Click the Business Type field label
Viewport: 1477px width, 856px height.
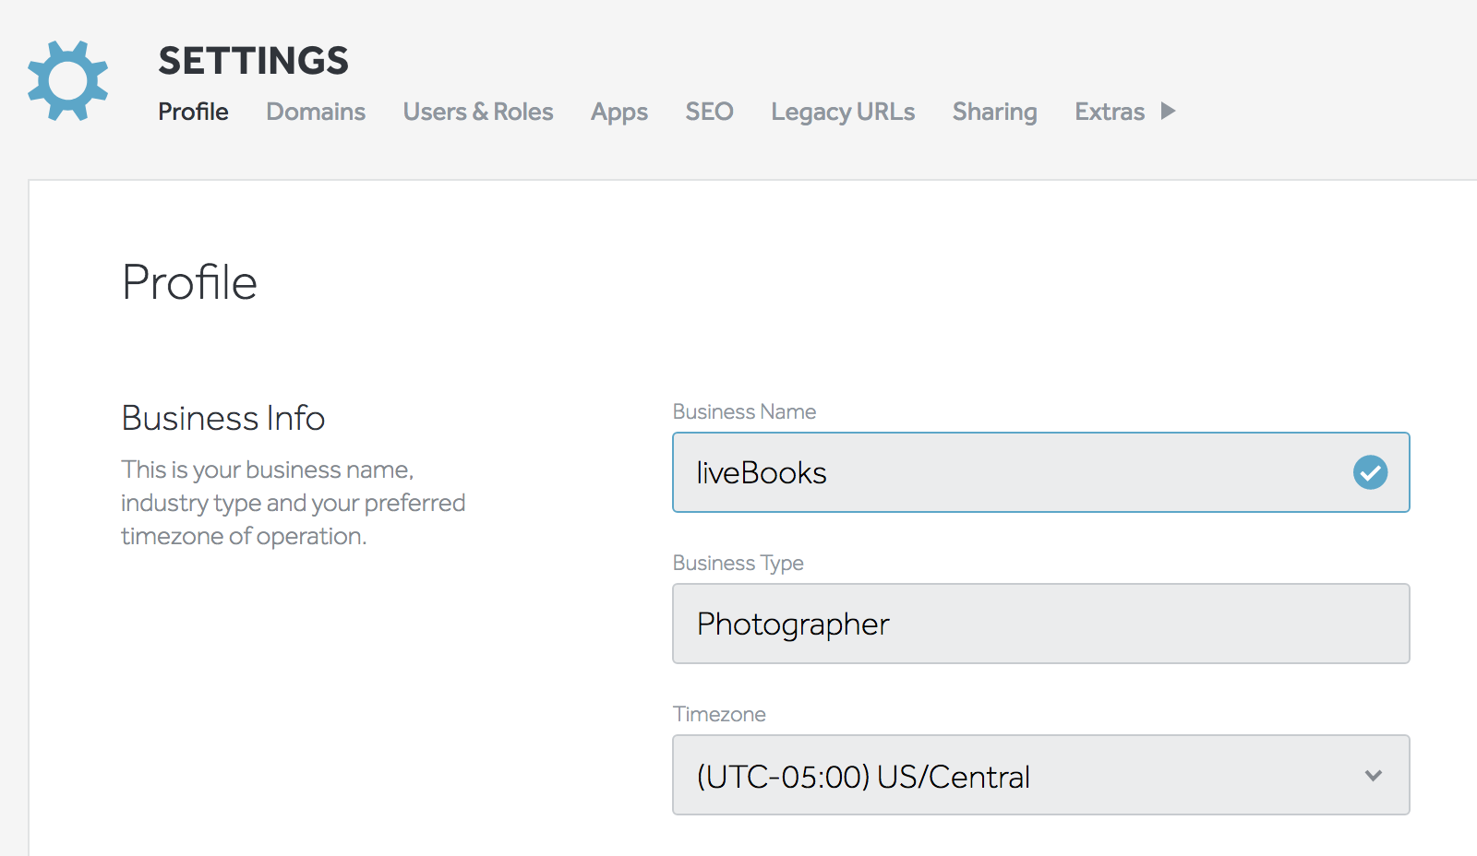pos(738,563)
